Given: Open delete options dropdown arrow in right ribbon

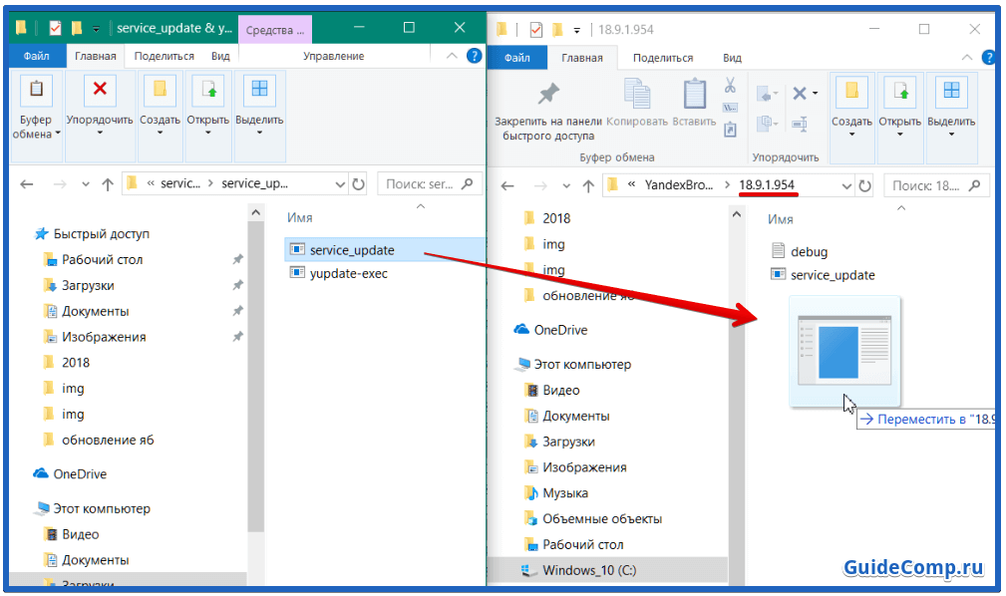Looking at the screenshot, I should (815, 93).
